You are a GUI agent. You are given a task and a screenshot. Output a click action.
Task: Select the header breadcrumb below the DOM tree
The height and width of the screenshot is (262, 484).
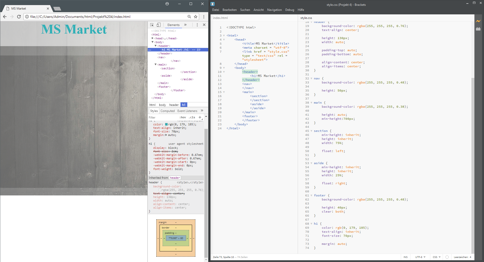[x=174, y=105]
